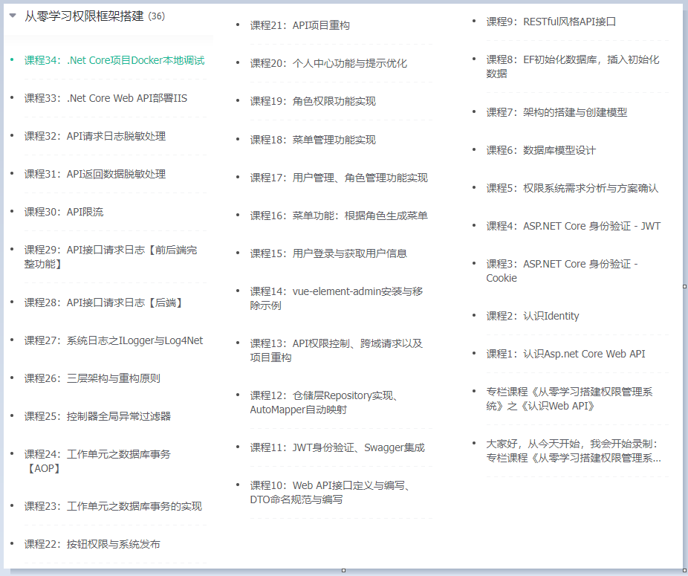The width and height of the screenshot is (688, 576).
Task: Open 课程32: API请求日志脱敏处理
Action: click(95, 136)
